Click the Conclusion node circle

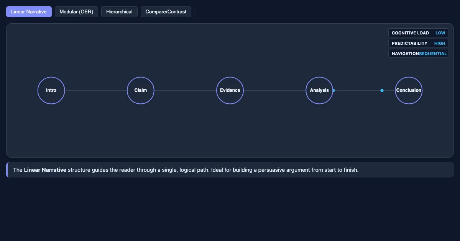tap(409, 90)
